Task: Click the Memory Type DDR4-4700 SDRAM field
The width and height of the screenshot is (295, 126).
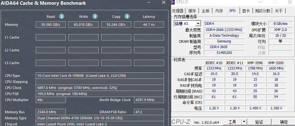Action: pyautogui.click(x=100, y=118)
